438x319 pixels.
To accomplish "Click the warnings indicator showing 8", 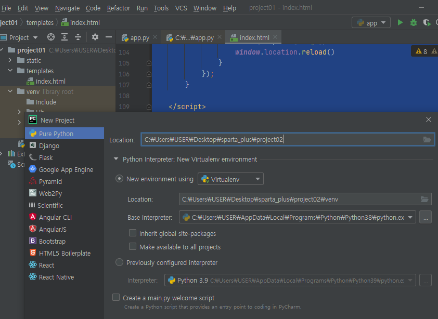I will point(421,51).
